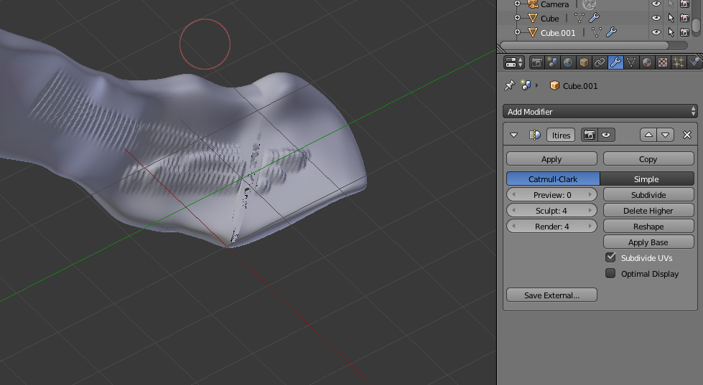This screenshot has width=703, height=385.
Task: Click the Render level field
Action: (551, 226)
